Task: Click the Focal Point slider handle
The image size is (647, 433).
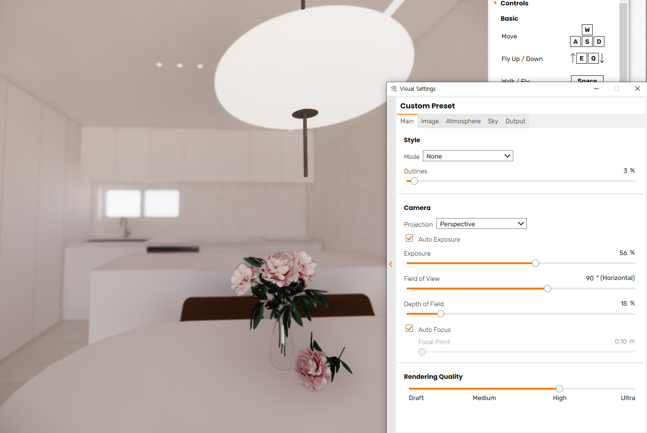Action: point(422,352)
